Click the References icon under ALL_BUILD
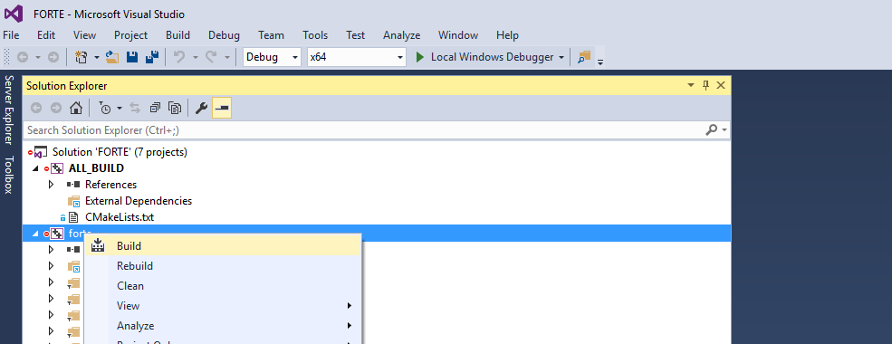Viewport: 892px width, 344px height. 73,185
